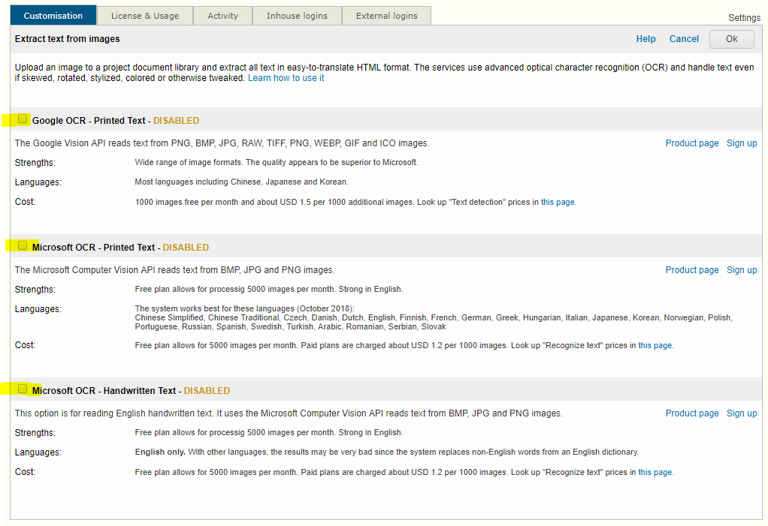Open Microsoft OCR Handwritten Text Product page

692,413
